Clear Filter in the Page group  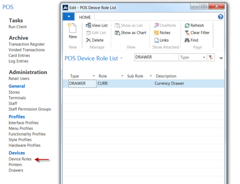click(x=197, y=33)
